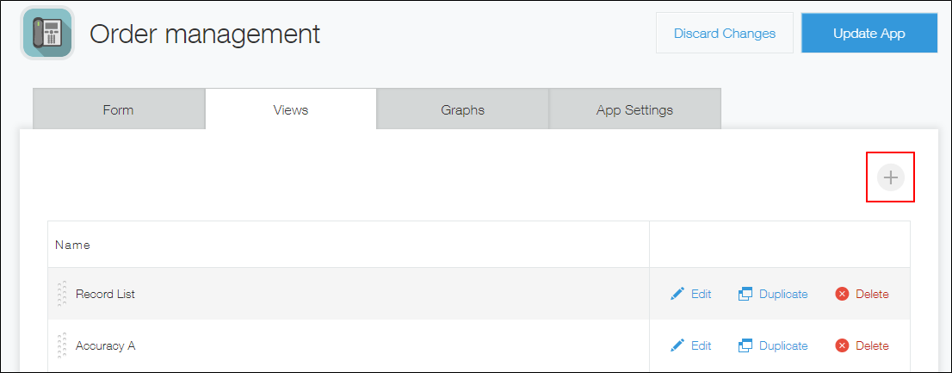Viewport: 952px width, 373px height.
Task: Select the Views tab
Action: click(x=290, y=109)
